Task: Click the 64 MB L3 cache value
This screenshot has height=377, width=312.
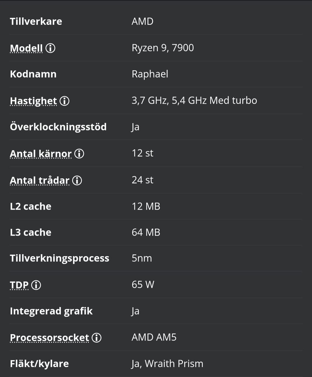Action: point(146,232)
